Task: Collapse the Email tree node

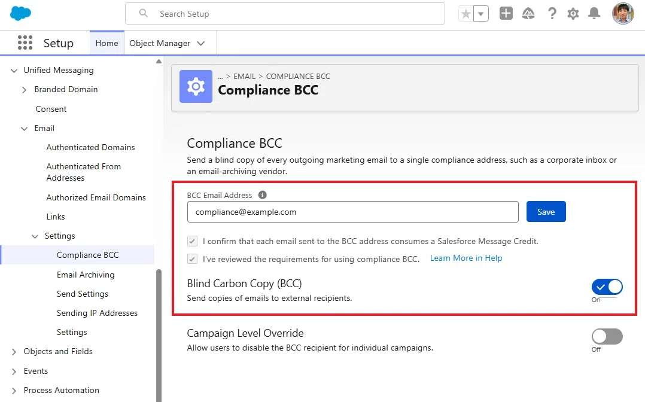Action: pos(25,129)
